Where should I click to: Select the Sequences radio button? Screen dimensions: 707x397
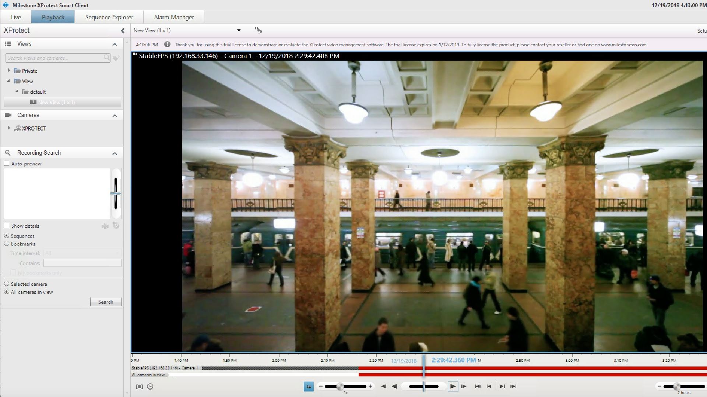click(7, 236)
